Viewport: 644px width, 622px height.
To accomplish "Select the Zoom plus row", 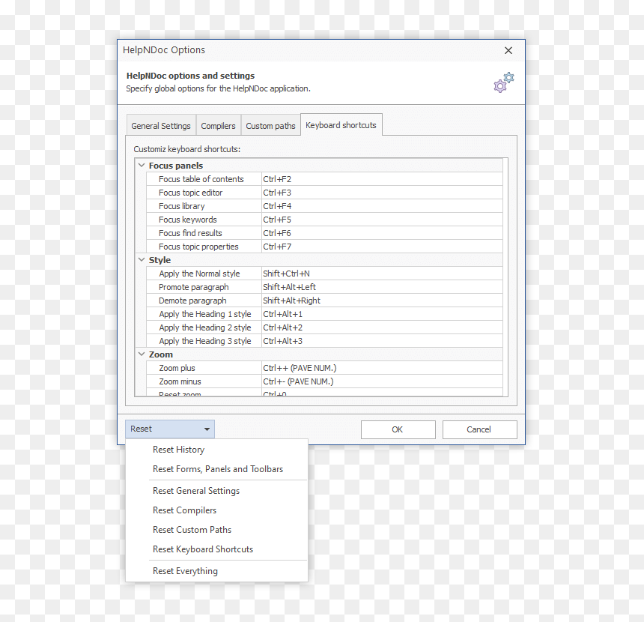I will 324,369.
